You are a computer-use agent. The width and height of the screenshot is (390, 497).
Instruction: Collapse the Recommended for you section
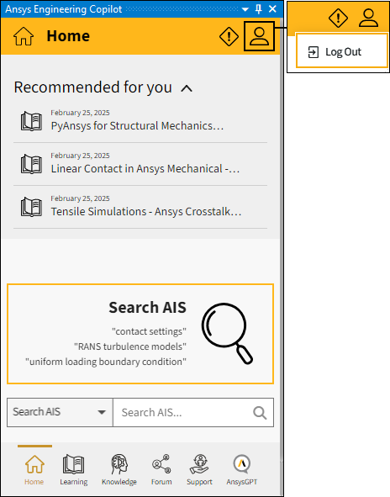point(187,88)
